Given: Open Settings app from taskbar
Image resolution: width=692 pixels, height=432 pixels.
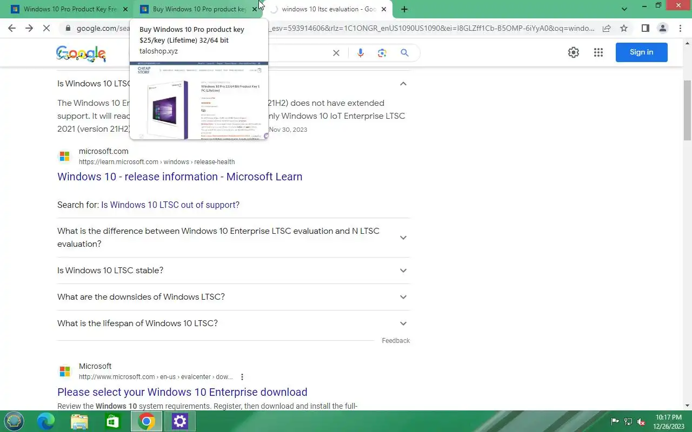Looking at the screenshot, I should tap(179, 421).
